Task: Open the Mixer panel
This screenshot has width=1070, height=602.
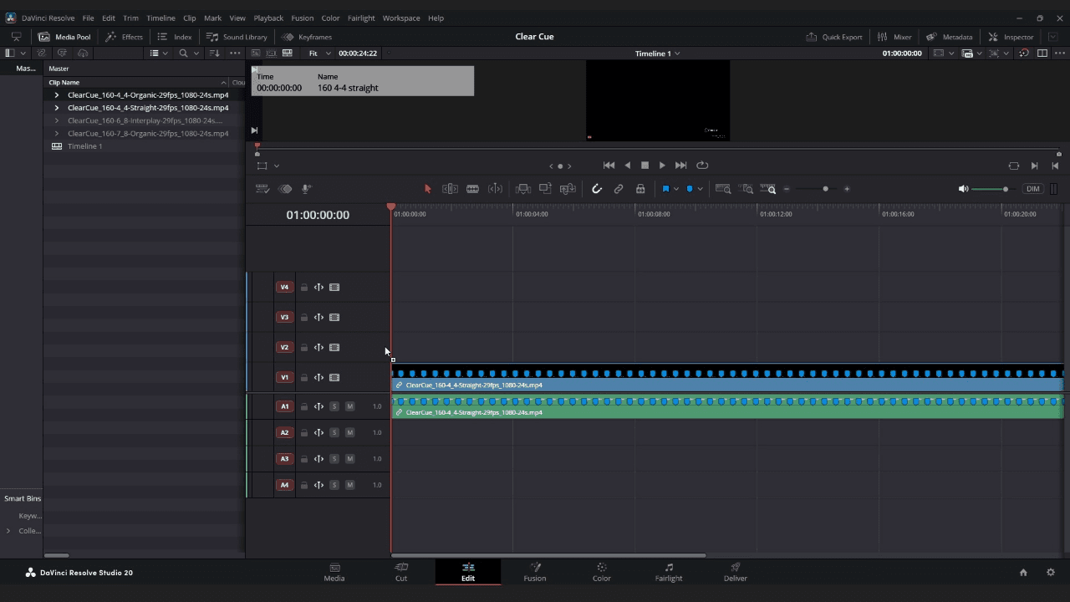Action: pos(895,37)
